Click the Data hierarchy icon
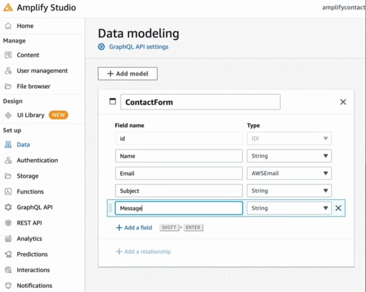 [8, 145]
